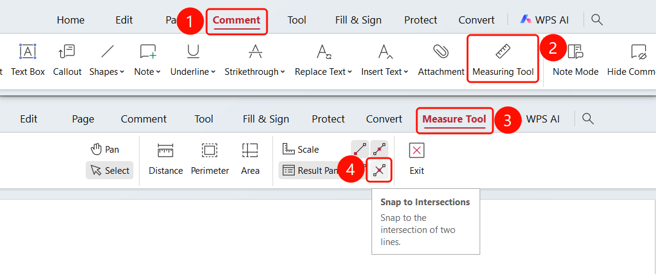Open the Convert tab in the Home tab row
Image resolution: width=656 pixels, height=274 pixels.
pyautogui.click(x=477, y=20)
